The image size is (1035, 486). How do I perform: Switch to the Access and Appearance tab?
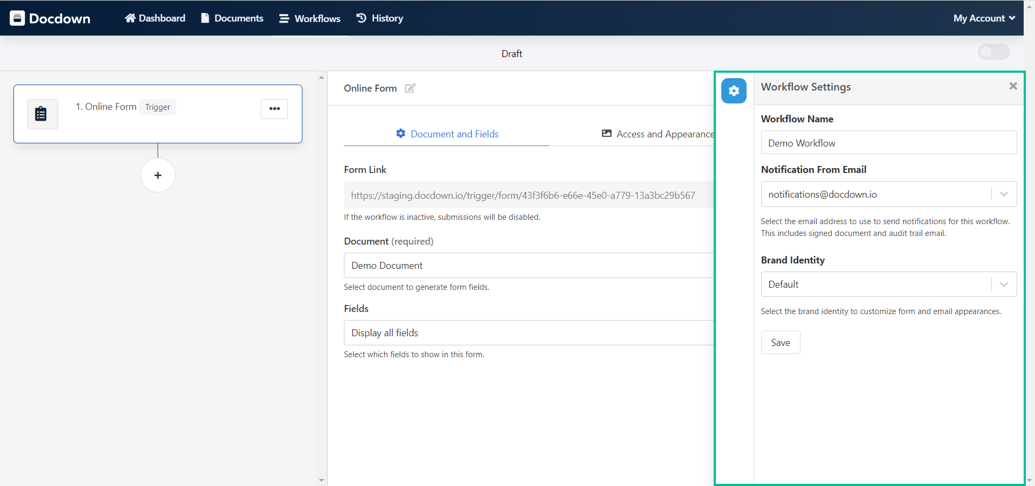click(x=666, y=134)
